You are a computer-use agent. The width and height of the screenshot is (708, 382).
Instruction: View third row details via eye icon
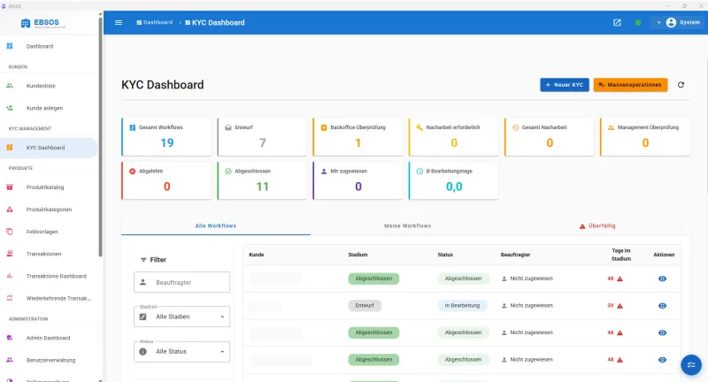(662, 332)
